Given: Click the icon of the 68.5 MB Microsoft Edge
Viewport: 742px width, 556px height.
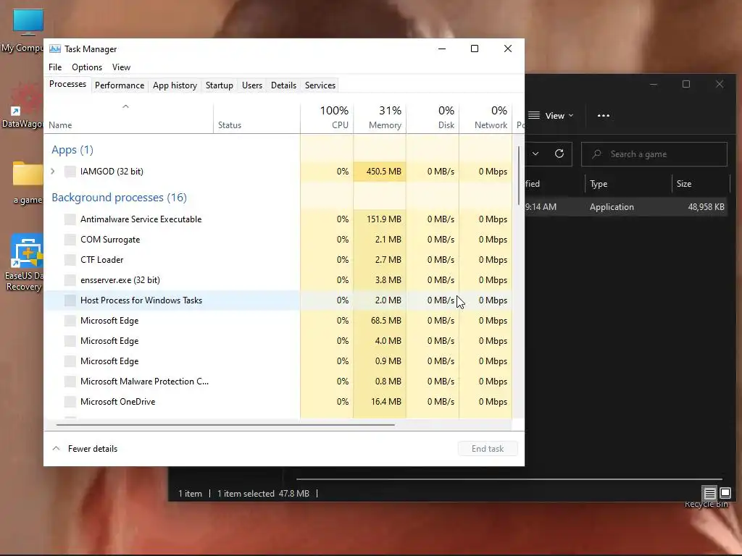Looking at the screenshot, I should [x=70, y=321].
